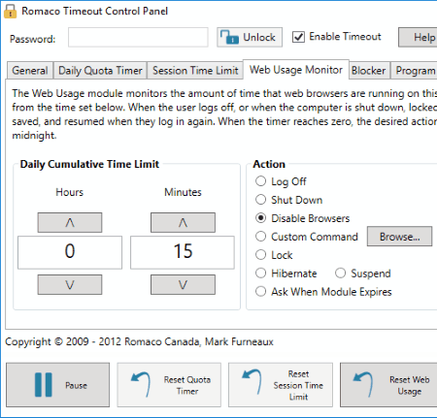Decrease Hours with the down arrow
Image resolution: width=437 pixels, height=418 pixels.
coord(70,284)
